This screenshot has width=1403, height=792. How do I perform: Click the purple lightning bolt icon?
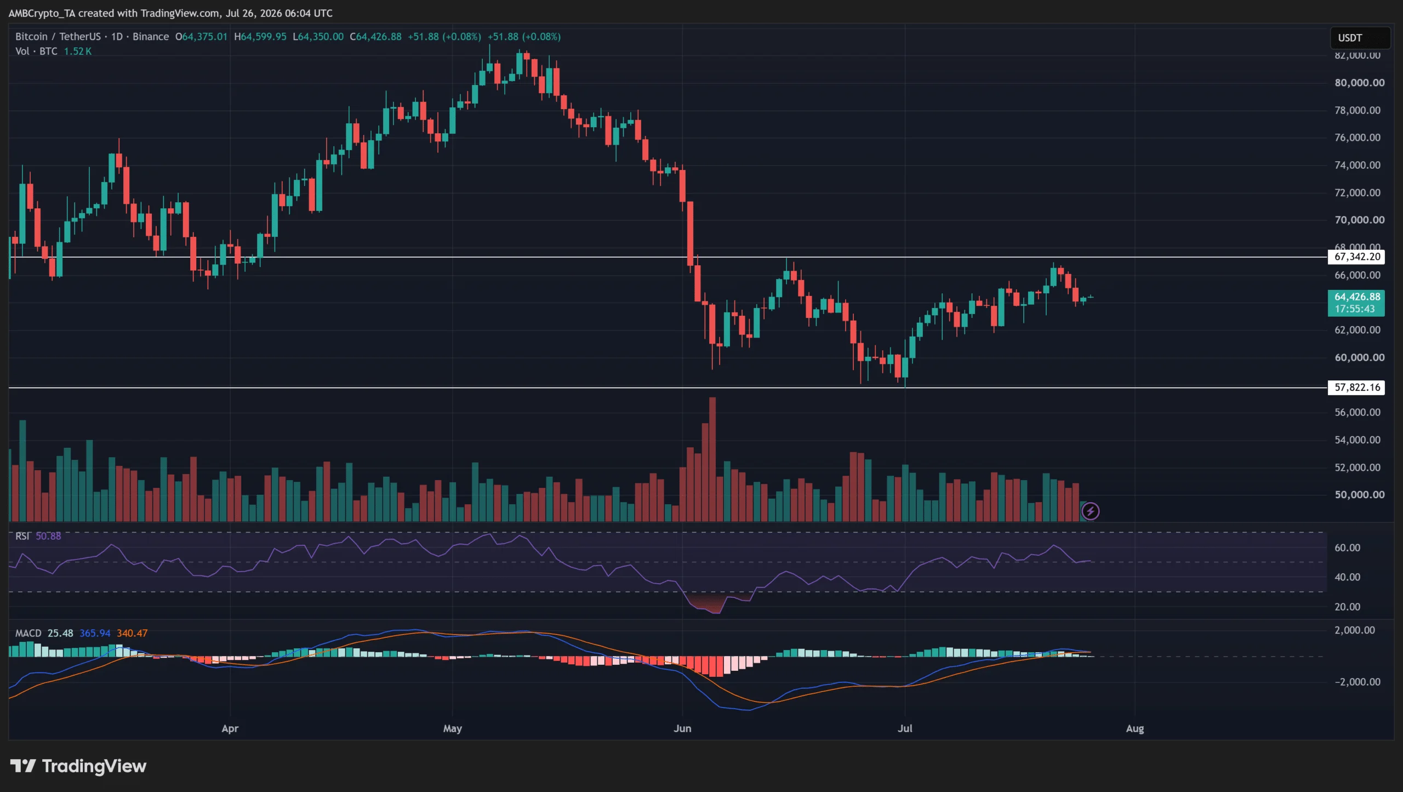click(x=1090, y=511)
